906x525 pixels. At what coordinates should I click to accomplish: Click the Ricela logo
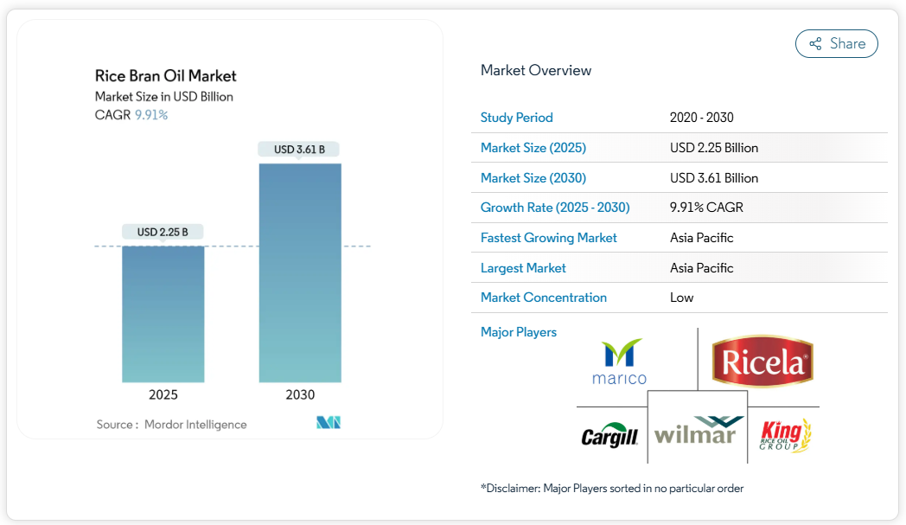(762, 361)
